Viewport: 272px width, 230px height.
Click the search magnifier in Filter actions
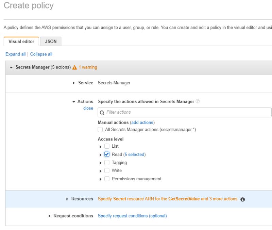tap(102, 113)
